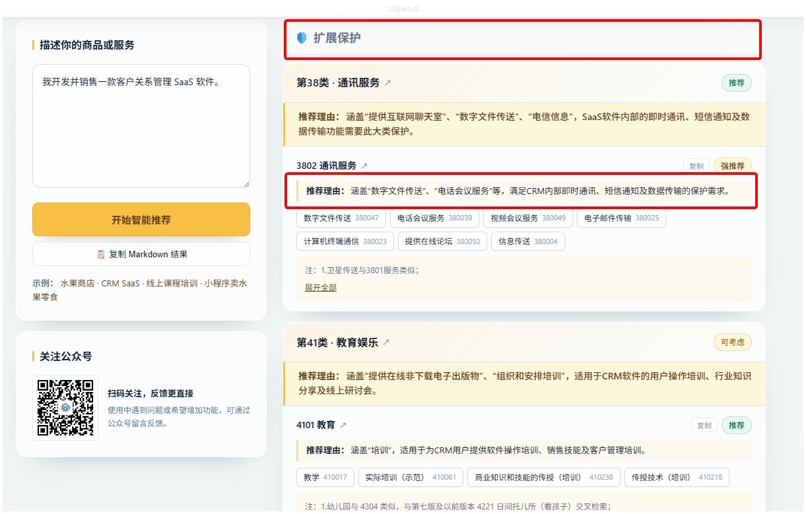806x514 pixels.
Task: Click the 扫码关注，反馈更直接 text
Action: point(151,394)
